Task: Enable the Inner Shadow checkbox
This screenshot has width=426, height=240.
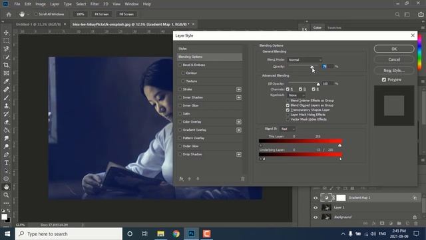Action: 180,97
